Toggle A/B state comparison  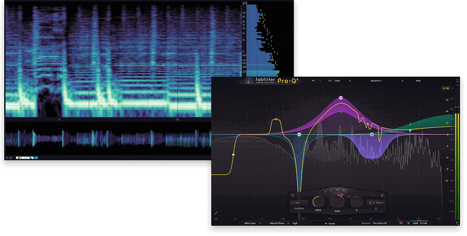[x=330, y=81]
